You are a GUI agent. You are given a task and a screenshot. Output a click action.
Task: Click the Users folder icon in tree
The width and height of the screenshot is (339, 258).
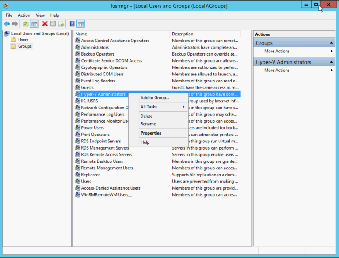tap(13, 40)
